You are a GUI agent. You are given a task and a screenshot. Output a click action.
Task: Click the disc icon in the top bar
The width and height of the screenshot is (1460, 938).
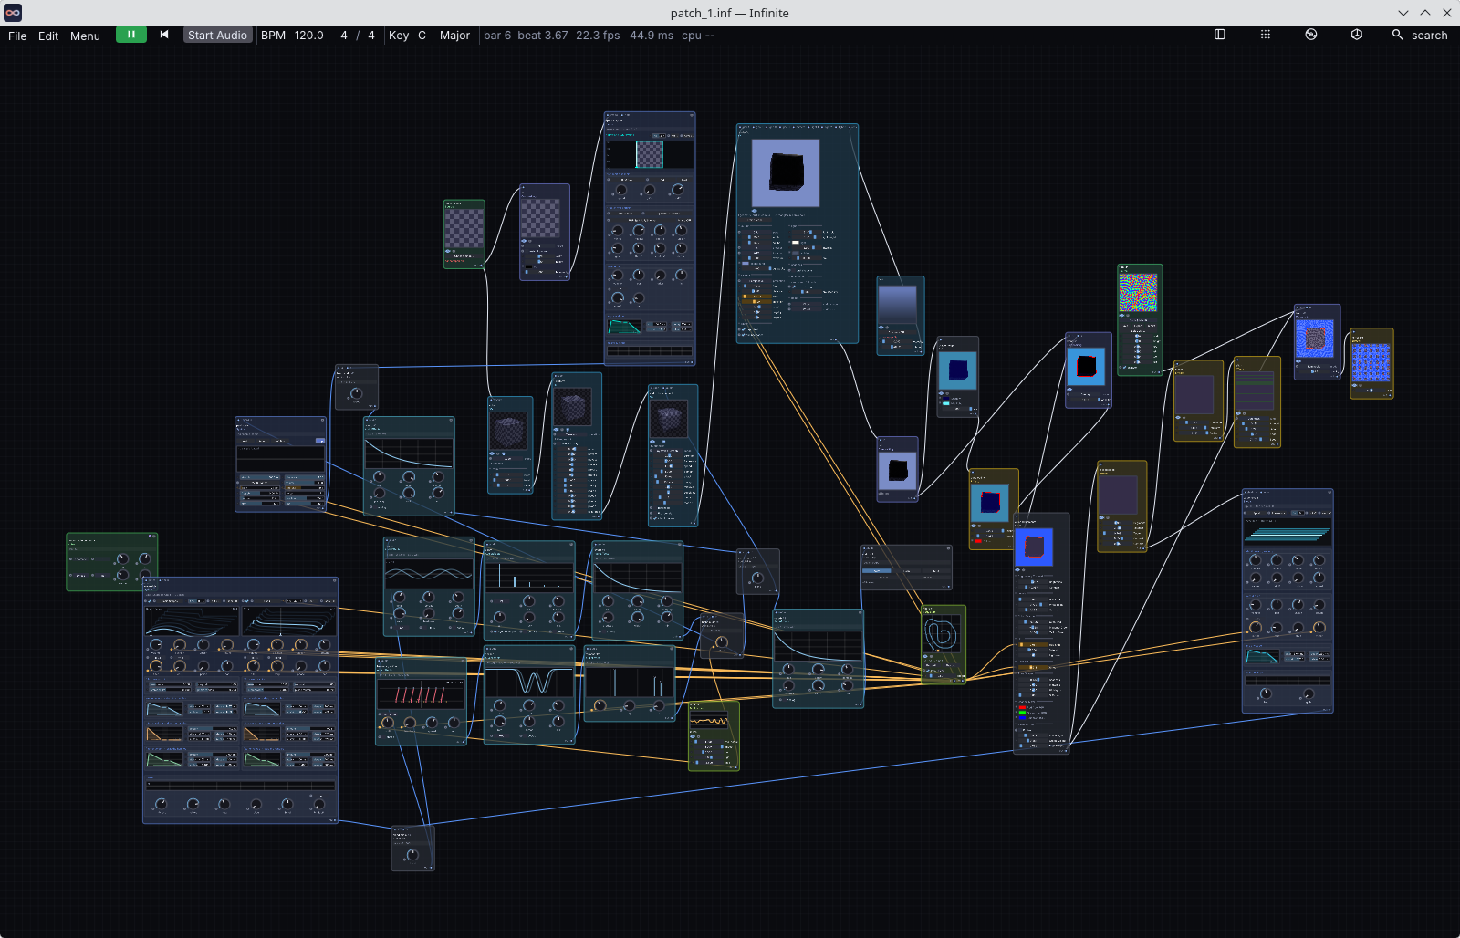point(1311,35)
